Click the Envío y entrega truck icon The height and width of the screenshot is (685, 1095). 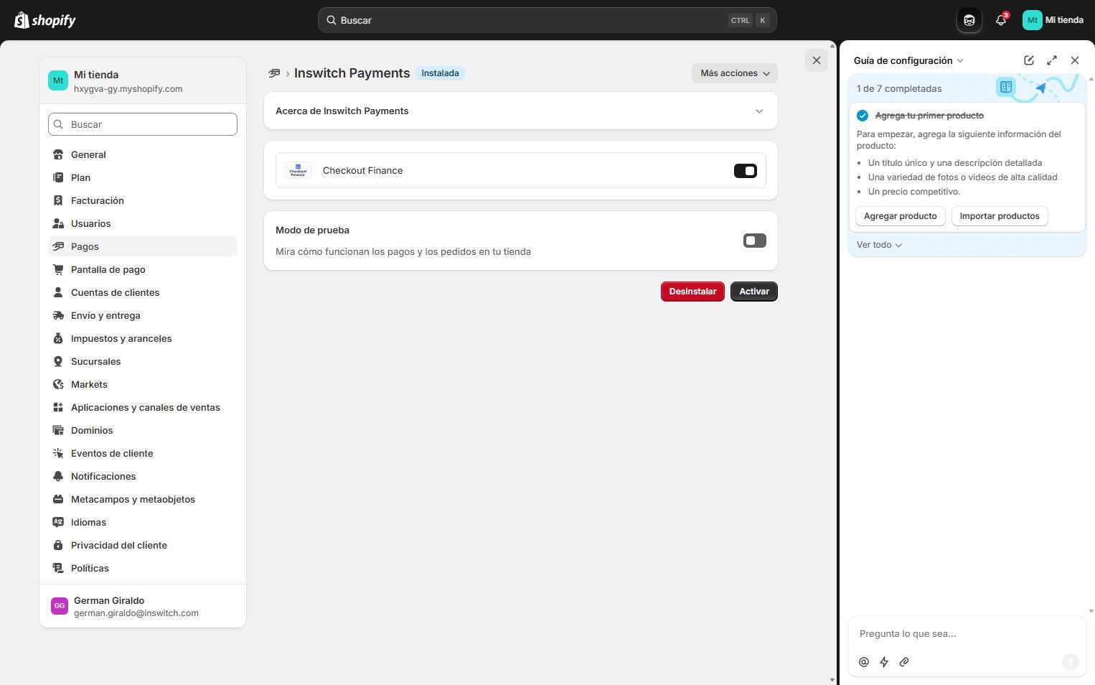[x=58, y=315]
